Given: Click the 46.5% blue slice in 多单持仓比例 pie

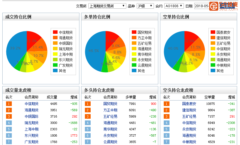Looking at the screenshot, I should pos(94,51).
